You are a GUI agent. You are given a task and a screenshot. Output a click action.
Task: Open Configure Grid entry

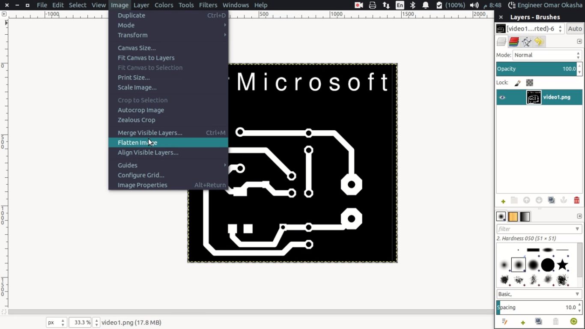(168, 175)
